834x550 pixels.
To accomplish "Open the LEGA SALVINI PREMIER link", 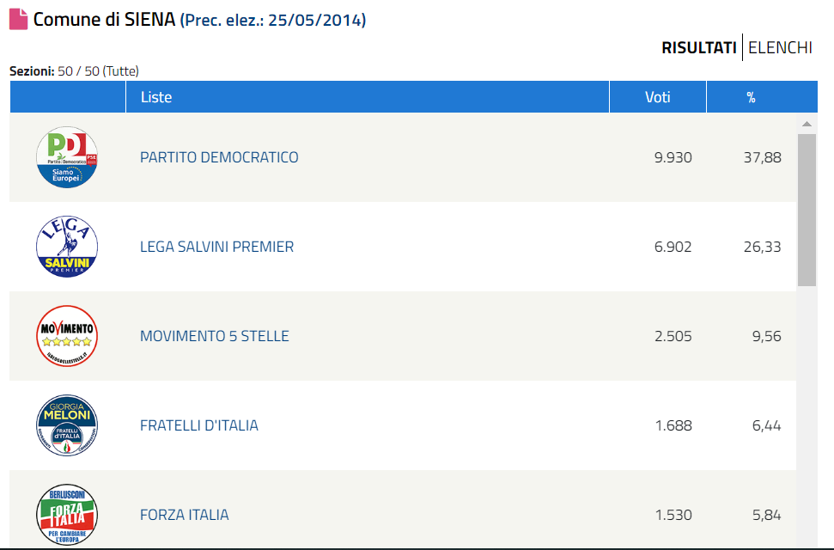I will (216, 247).
